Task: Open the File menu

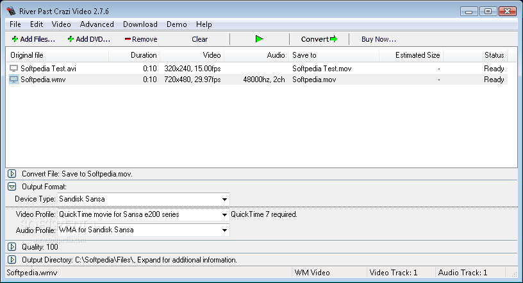Action: tap(15, 24)
